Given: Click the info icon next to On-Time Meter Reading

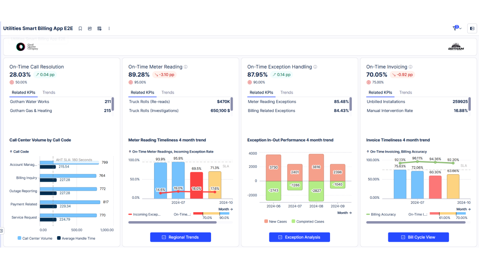Looking at the screenshot, I should click(186, 67).
